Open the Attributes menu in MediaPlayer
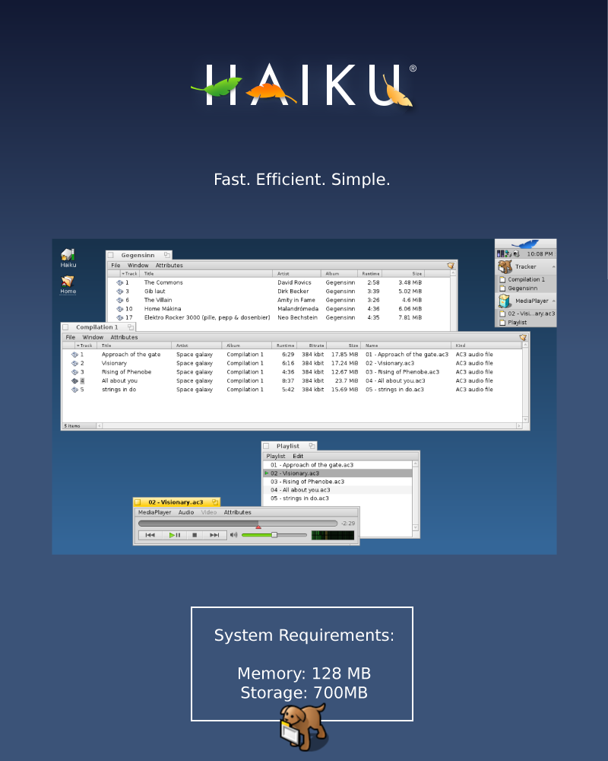This screenshot has width=608, height=761. click(238, 512)
